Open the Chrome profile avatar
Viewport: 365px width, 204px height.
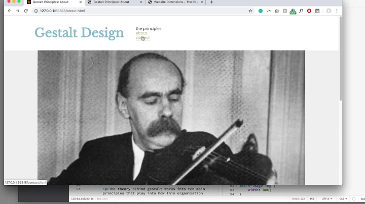[x=328, y=11]
